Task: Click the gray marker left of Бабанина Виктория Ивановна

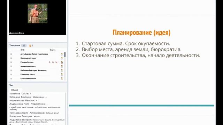Action: point(11,70)
